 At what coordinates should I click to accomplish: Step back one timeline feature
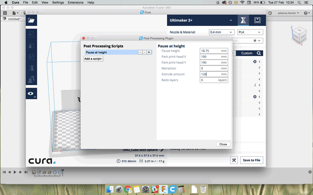click(9, 172)
